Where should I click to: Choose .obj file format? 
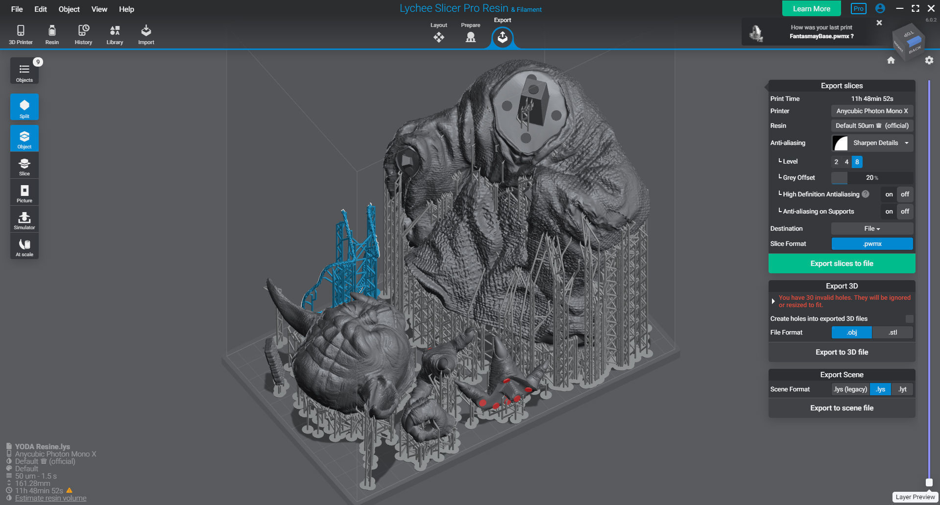coord(852,333)
